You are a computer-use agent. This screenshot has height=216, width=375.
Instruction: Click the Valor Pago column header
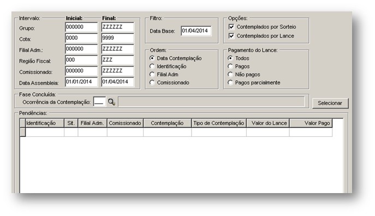(311, 123)
